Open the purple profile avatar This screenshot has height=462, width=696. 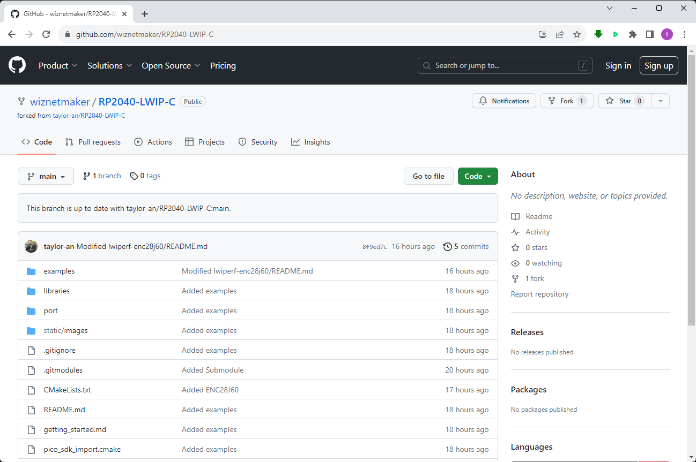click(x=667, y=34)
